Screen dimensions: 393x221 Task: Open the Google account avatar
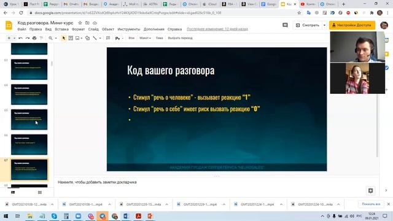[x=384, y=25]
